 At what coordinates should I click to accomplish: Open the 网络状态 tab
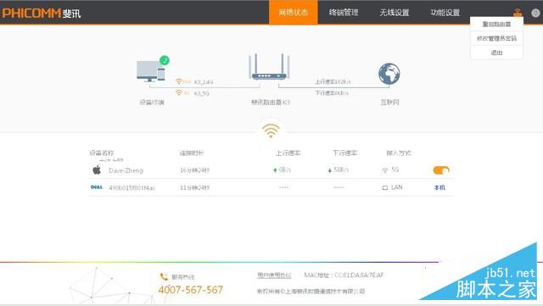pyautogui.click(x=293, y=13)
